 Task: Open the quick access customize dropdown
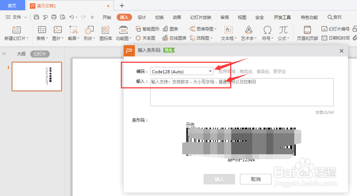point(92,17)
